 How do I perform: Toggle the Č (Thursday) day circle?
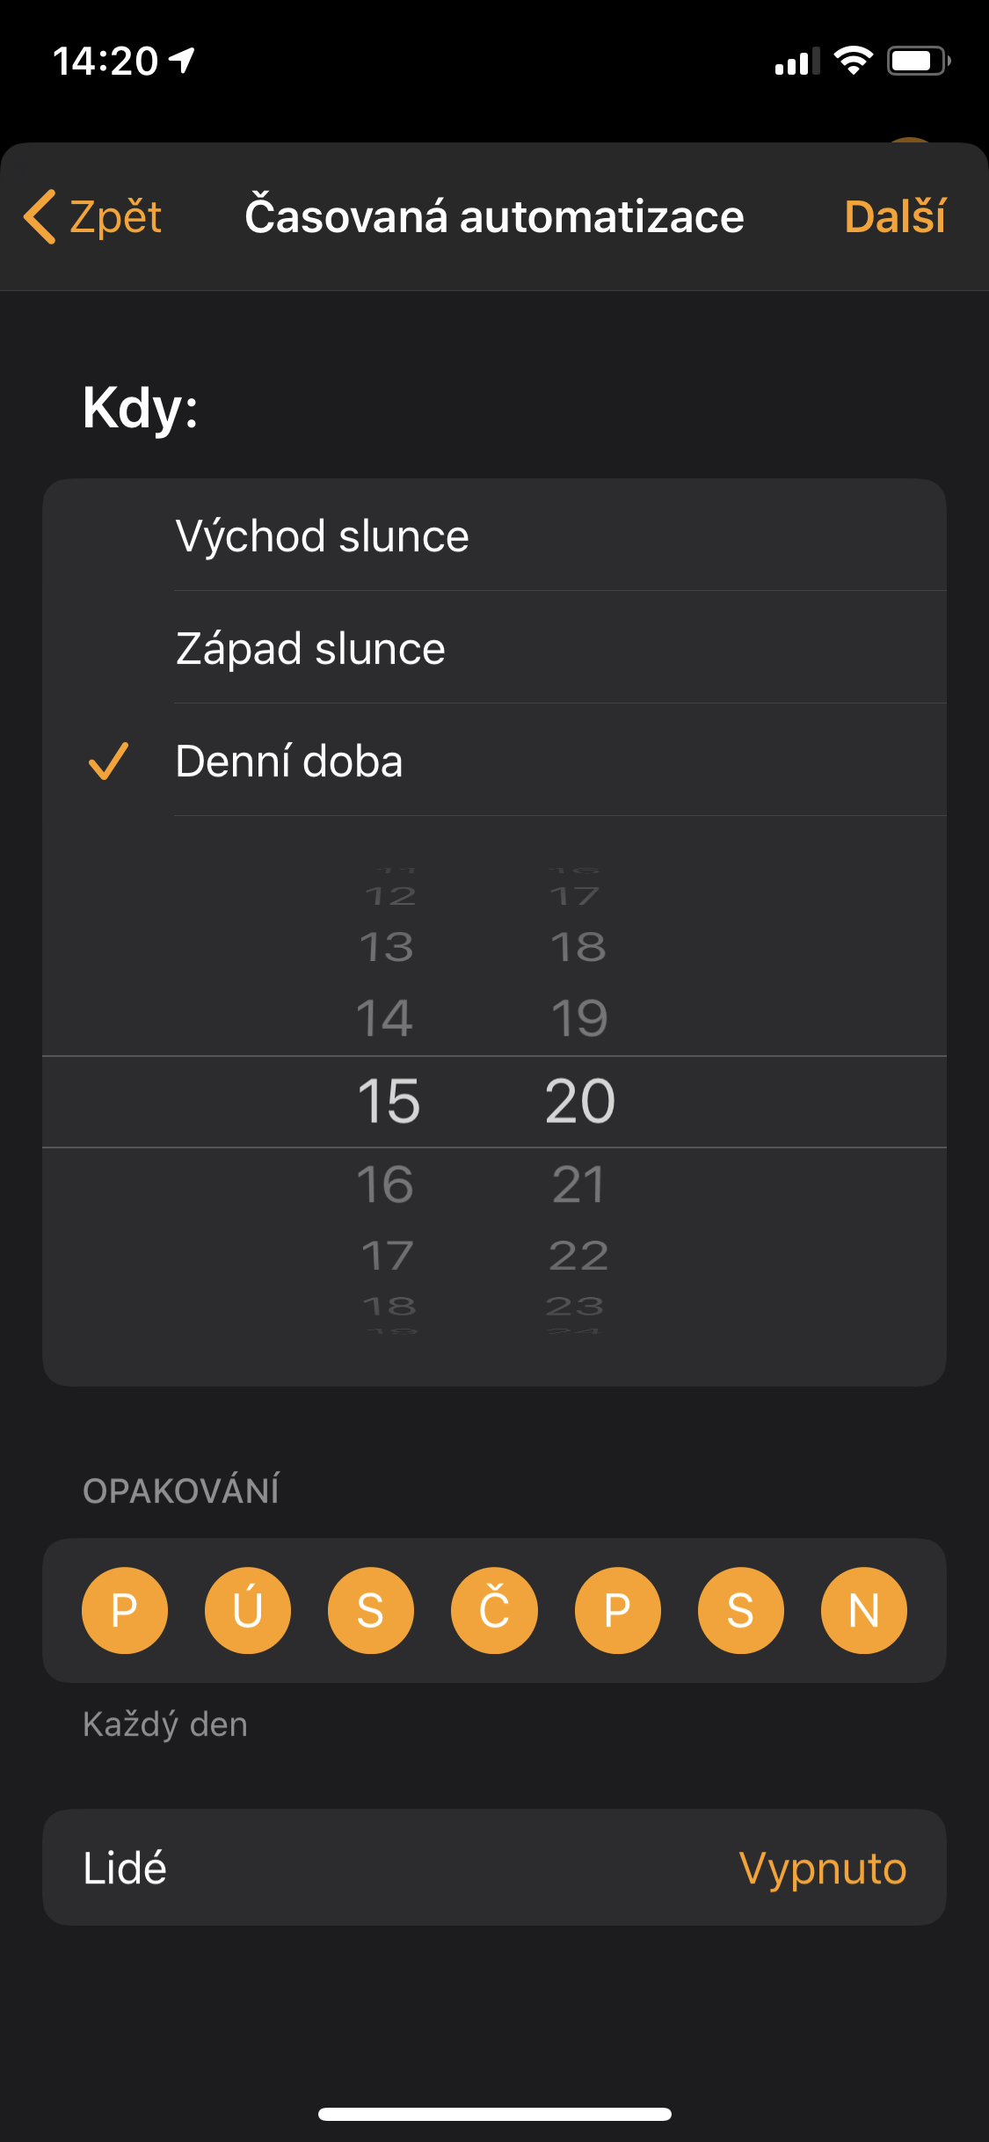click(494, 1610)
